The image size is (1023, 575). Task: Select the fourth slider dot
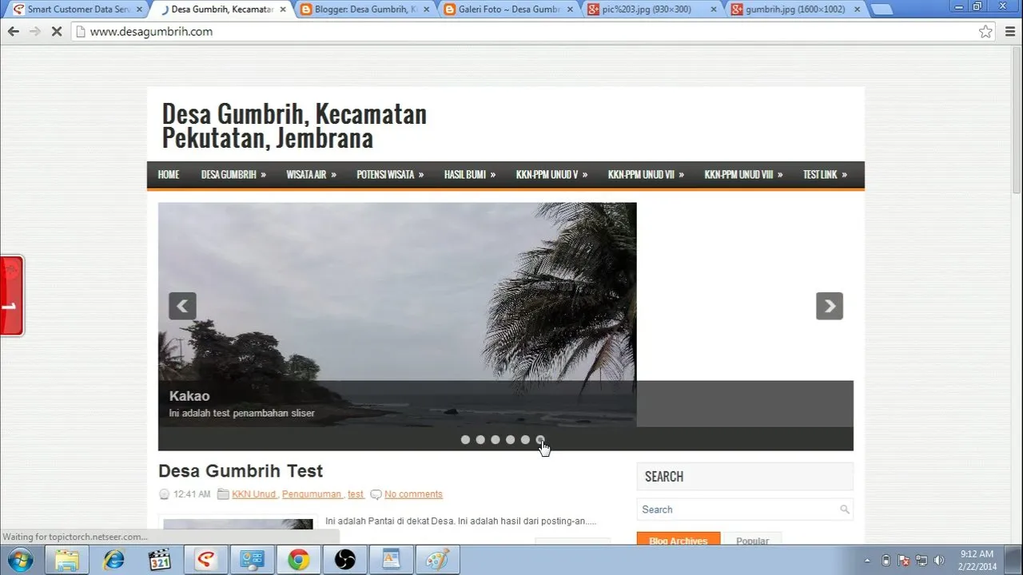tap(510, 439)
